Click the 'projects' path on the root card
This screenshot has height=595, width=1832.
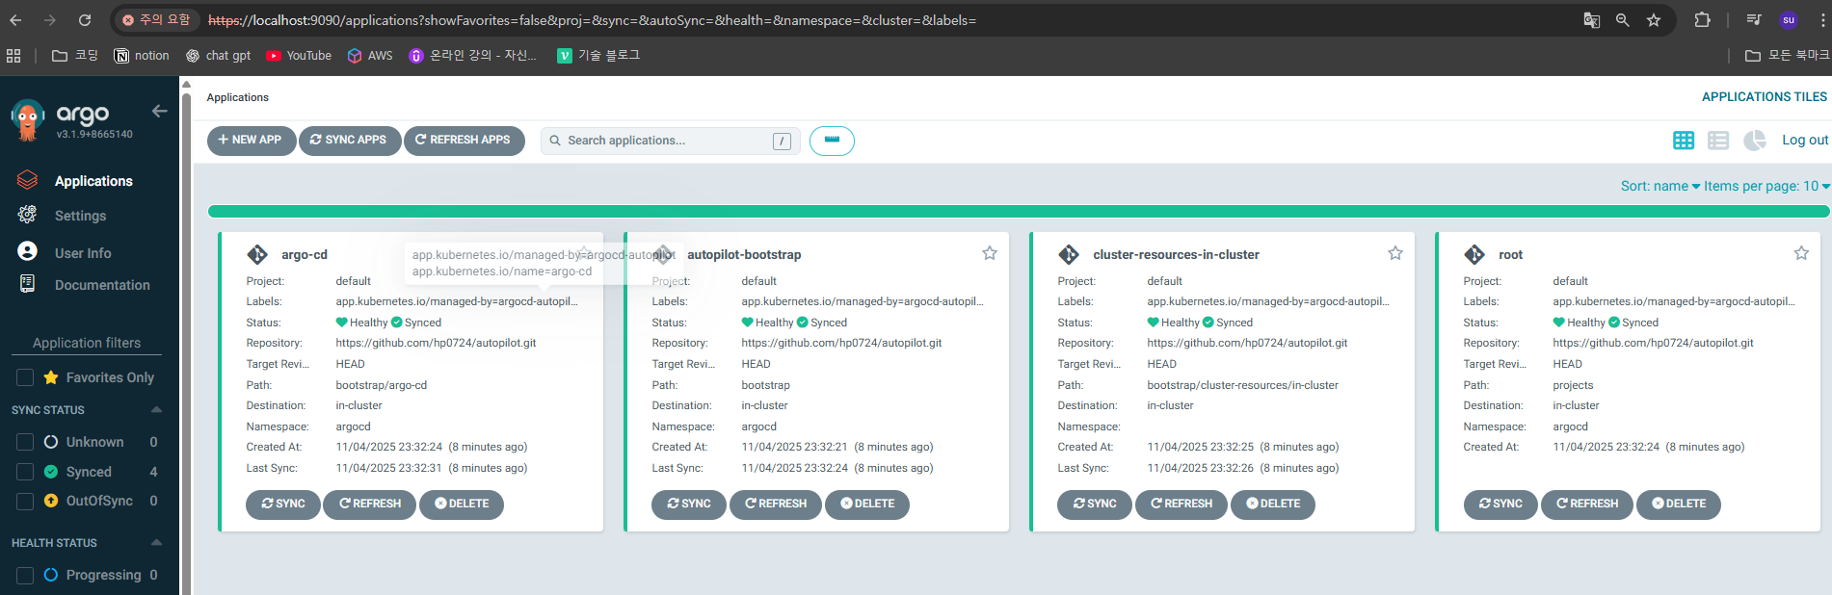pyautogui.click(x=1573, y=385)
